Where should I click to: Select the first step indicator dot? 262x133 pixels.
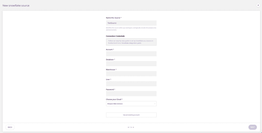(x=128, y=127)
